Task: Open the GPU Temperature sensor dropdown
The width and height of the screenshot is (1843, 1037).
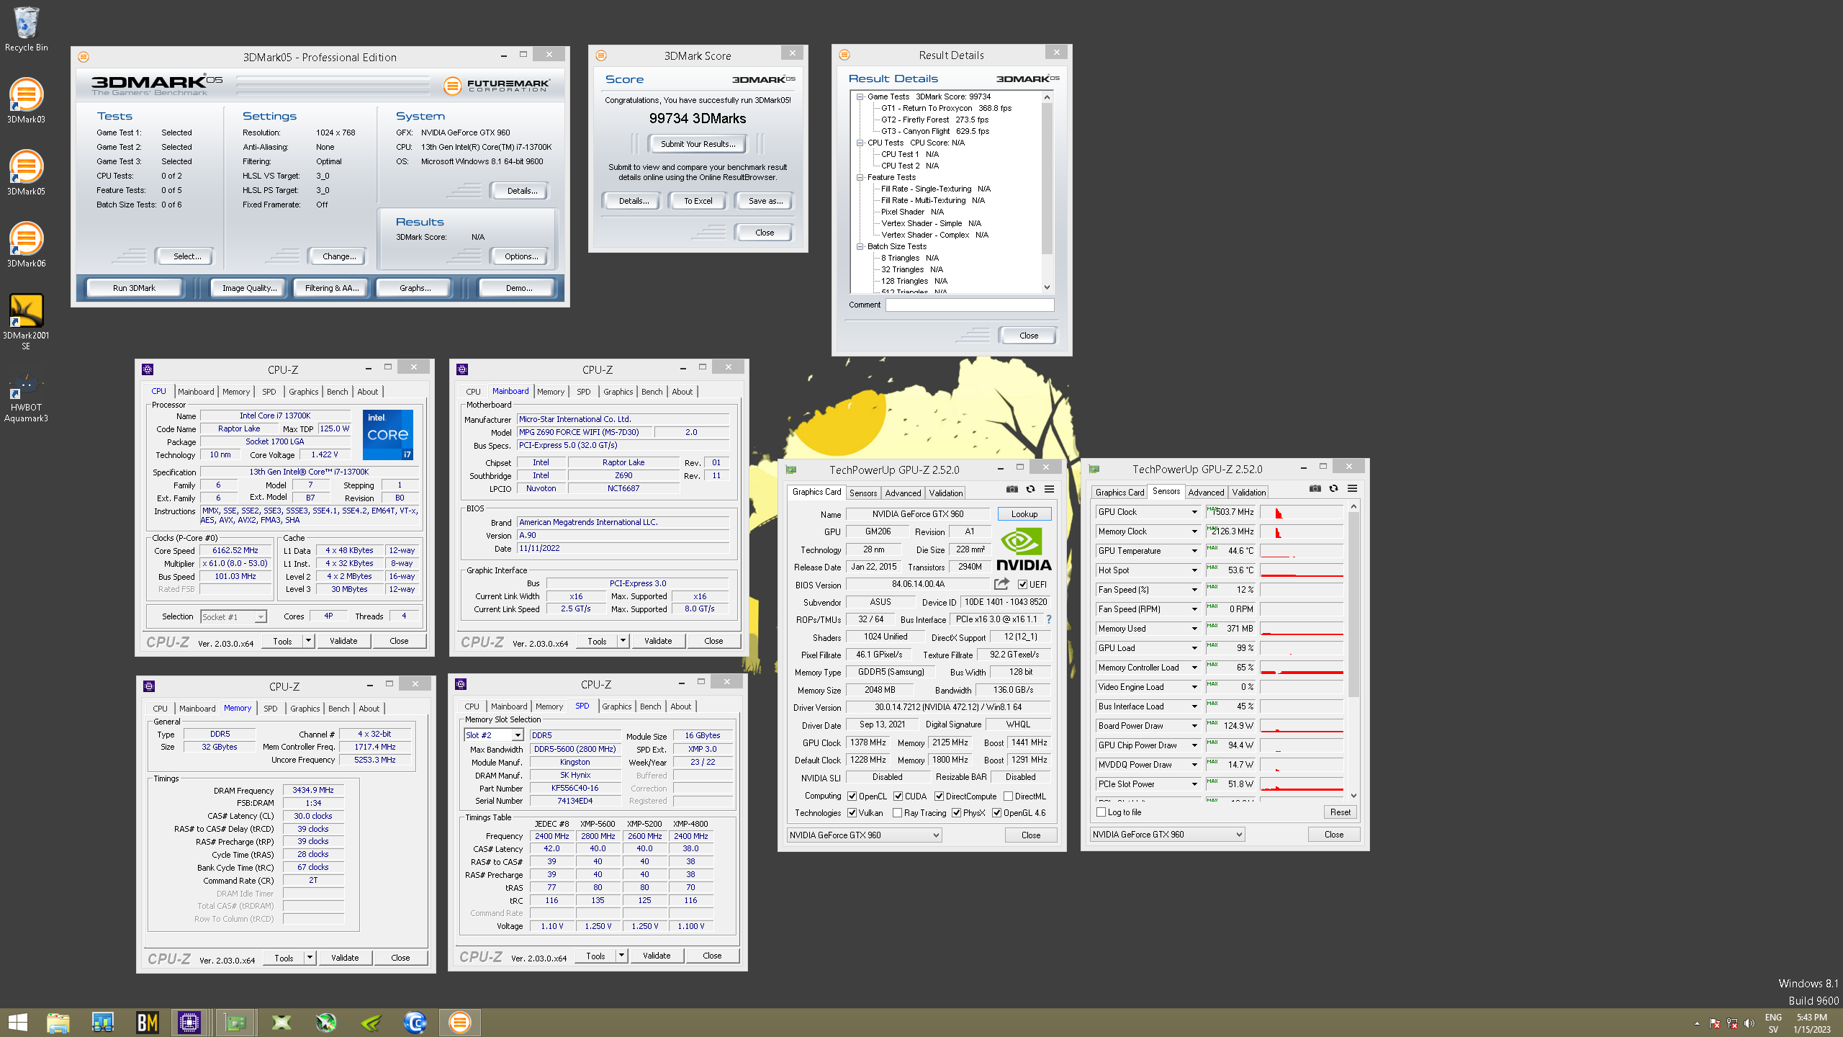Action: click(1194, 551)
